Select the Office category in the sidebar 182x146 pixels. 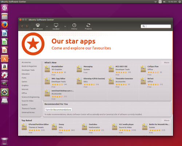[24, 93]
